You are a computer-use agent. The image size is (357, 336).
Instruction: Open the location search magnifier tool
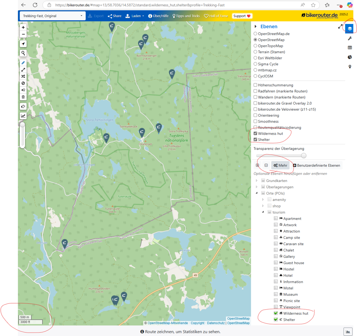click(x=23, y=53)
